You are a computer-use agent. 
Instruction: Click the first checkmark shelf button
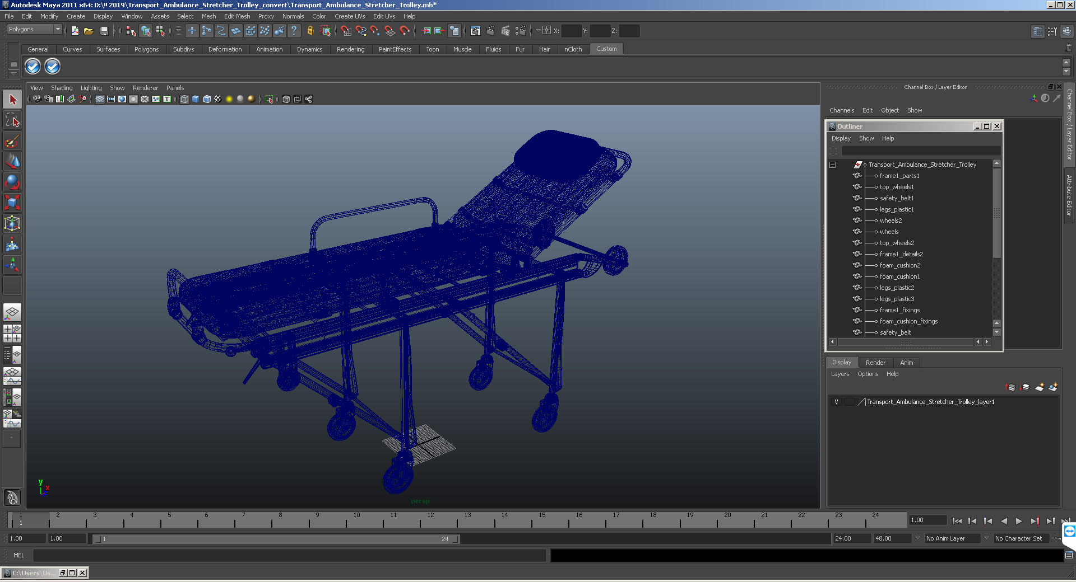(x=33, y=67)
